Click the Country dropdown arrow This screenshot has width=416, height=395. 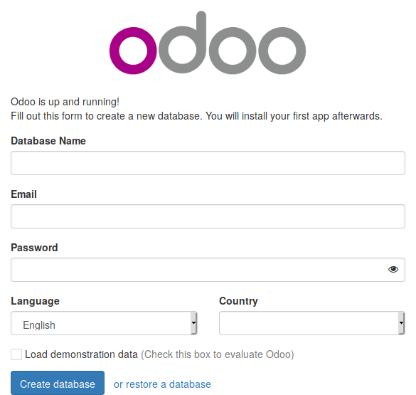[x=401, y=323]
